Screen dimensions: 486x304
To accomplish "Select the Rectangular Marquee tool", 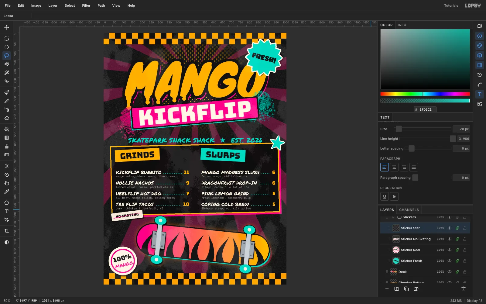I will click(x=7, y=39).
